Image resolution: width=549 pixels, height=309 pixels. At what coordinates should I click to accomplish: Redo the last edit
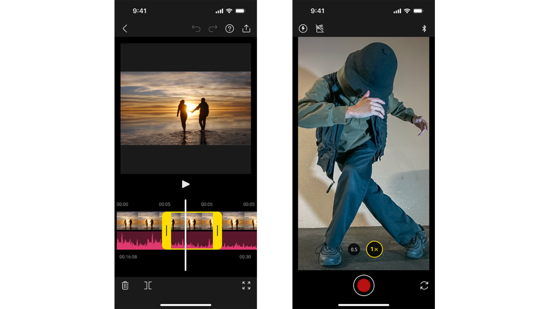(x=213, y=29)
